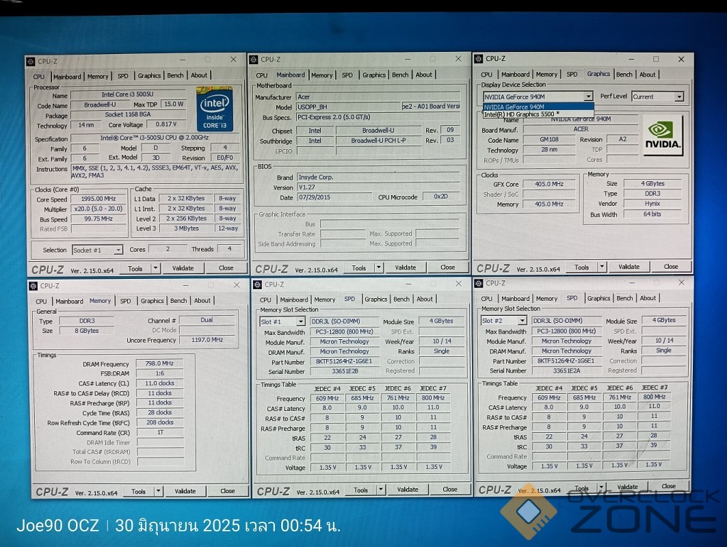Open Memory tab in the Mainboard window
The width and height of the screenshot is (727, 547).
pyautogui.click(x=321, y=75)
